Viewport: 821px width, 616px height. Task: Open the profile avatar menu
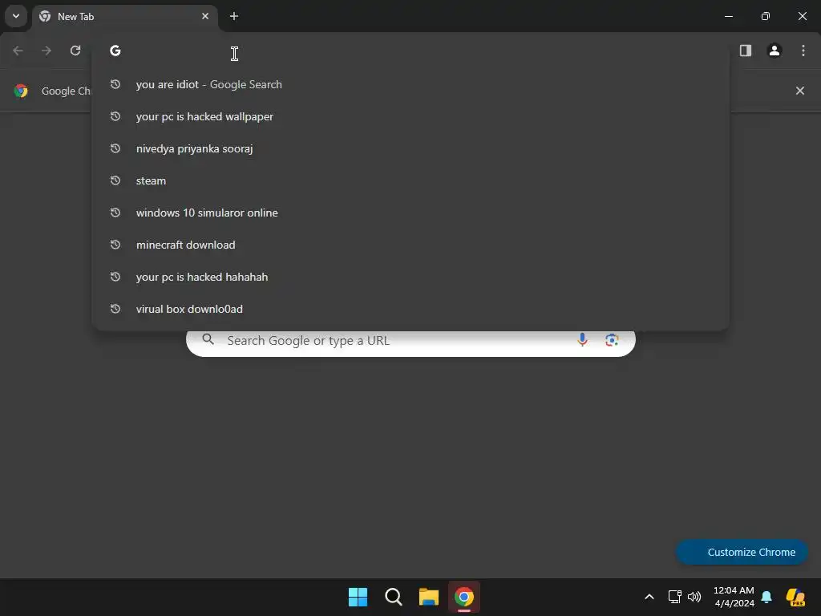point(774,51)
